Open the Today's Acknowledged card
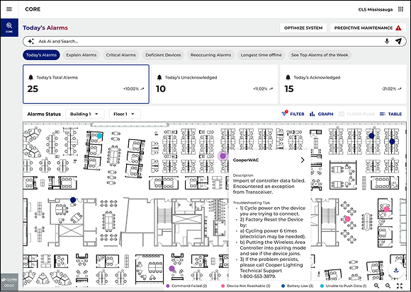This screenshot has height=292, width=411. coord(343,84)
